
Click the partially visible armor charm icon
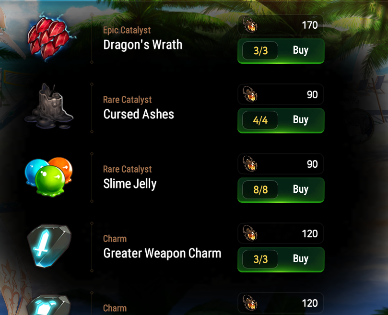[x=48, y=304]
